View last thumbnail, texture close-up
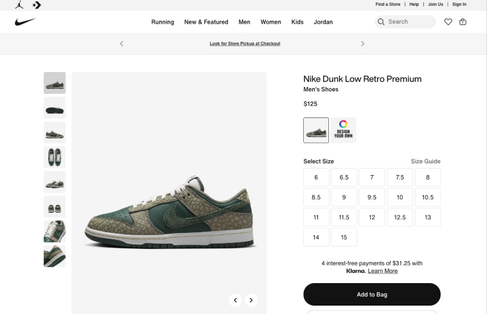487x314 pixels. 55,256
